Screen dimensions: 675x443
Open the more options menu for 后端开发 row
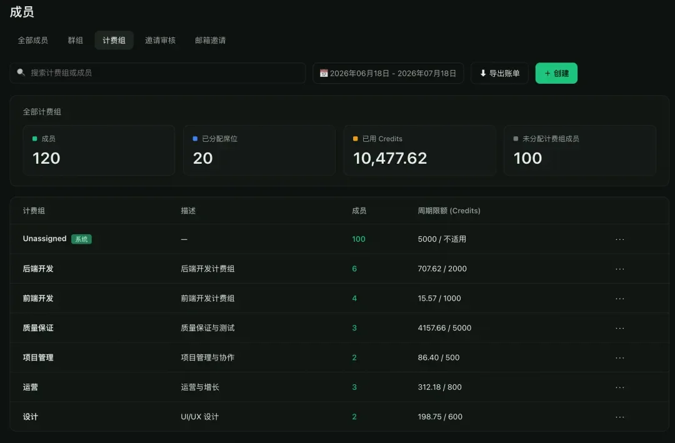click(x=619, y=269)
